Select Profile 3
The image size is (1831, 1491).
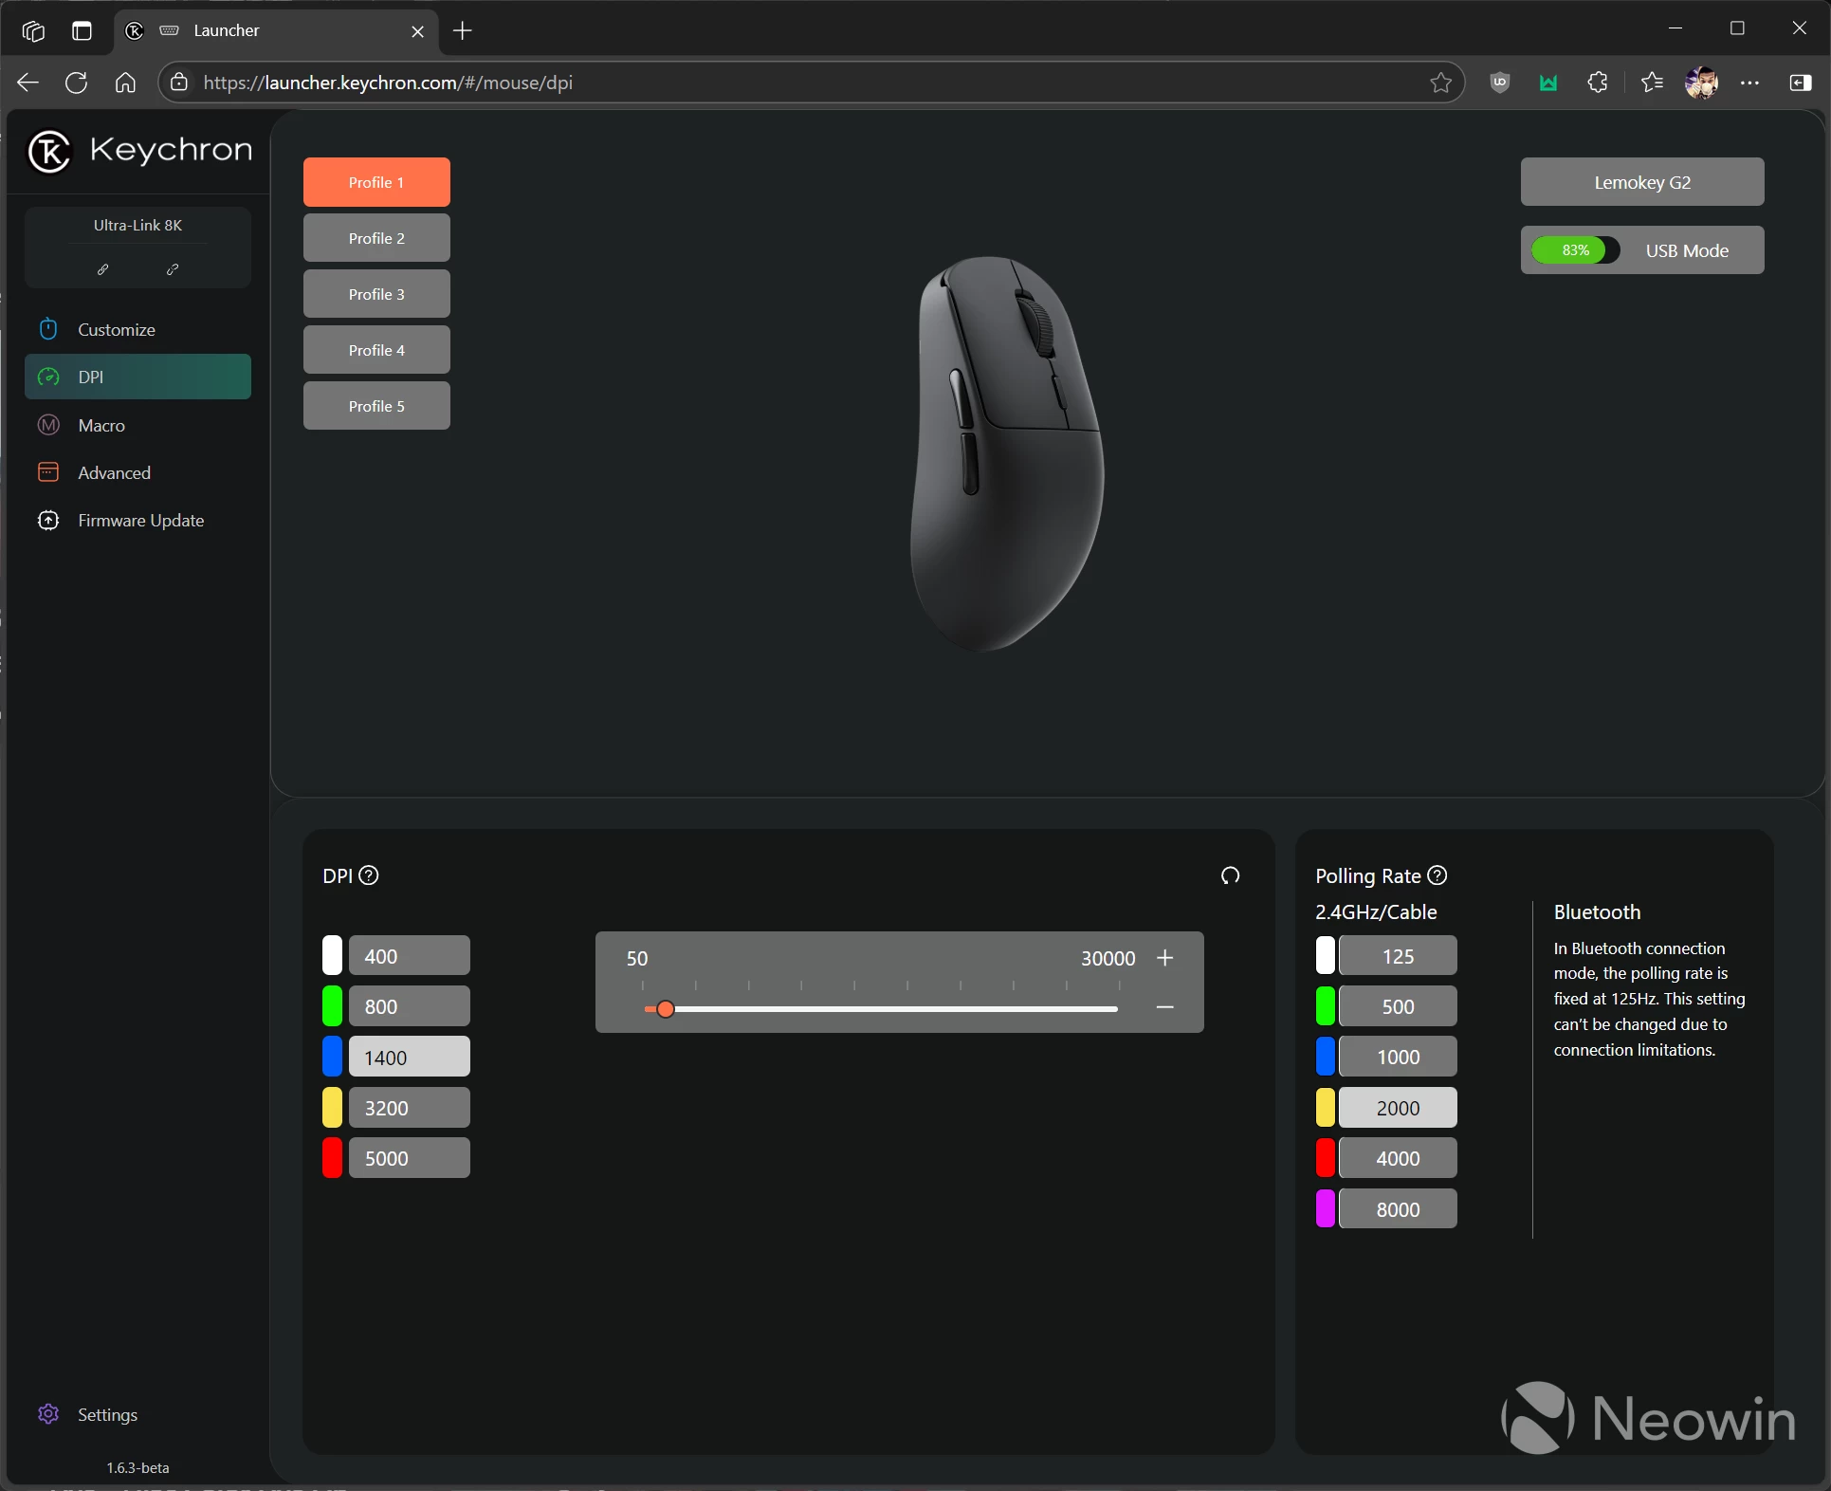(x=376, y=294)
